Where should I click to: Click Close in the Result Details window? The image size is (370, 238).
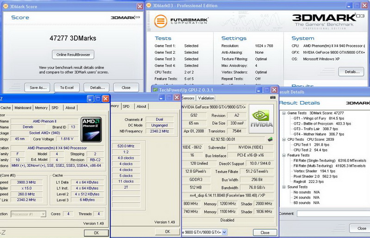360,228
